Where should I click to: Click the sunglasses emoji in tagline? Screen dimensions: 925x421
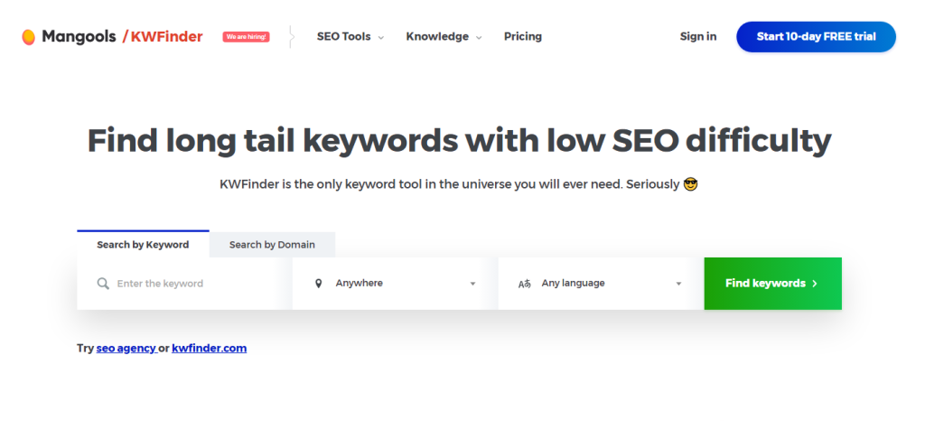[690, 184]
